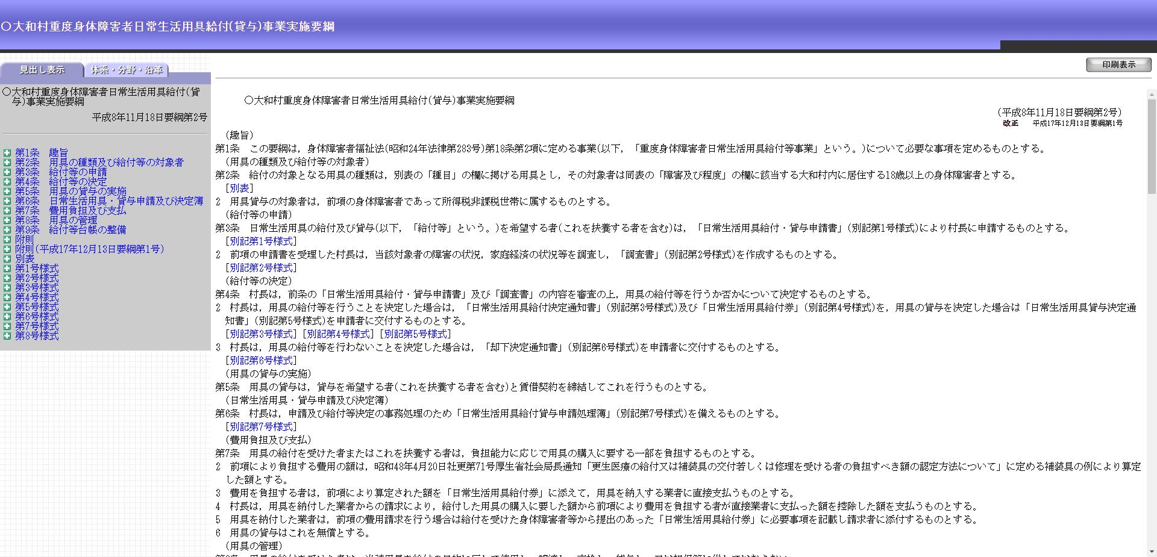Click the green plus icon beside 第2条
This screenshot has height=557, width=1157.
coord(7,162)
